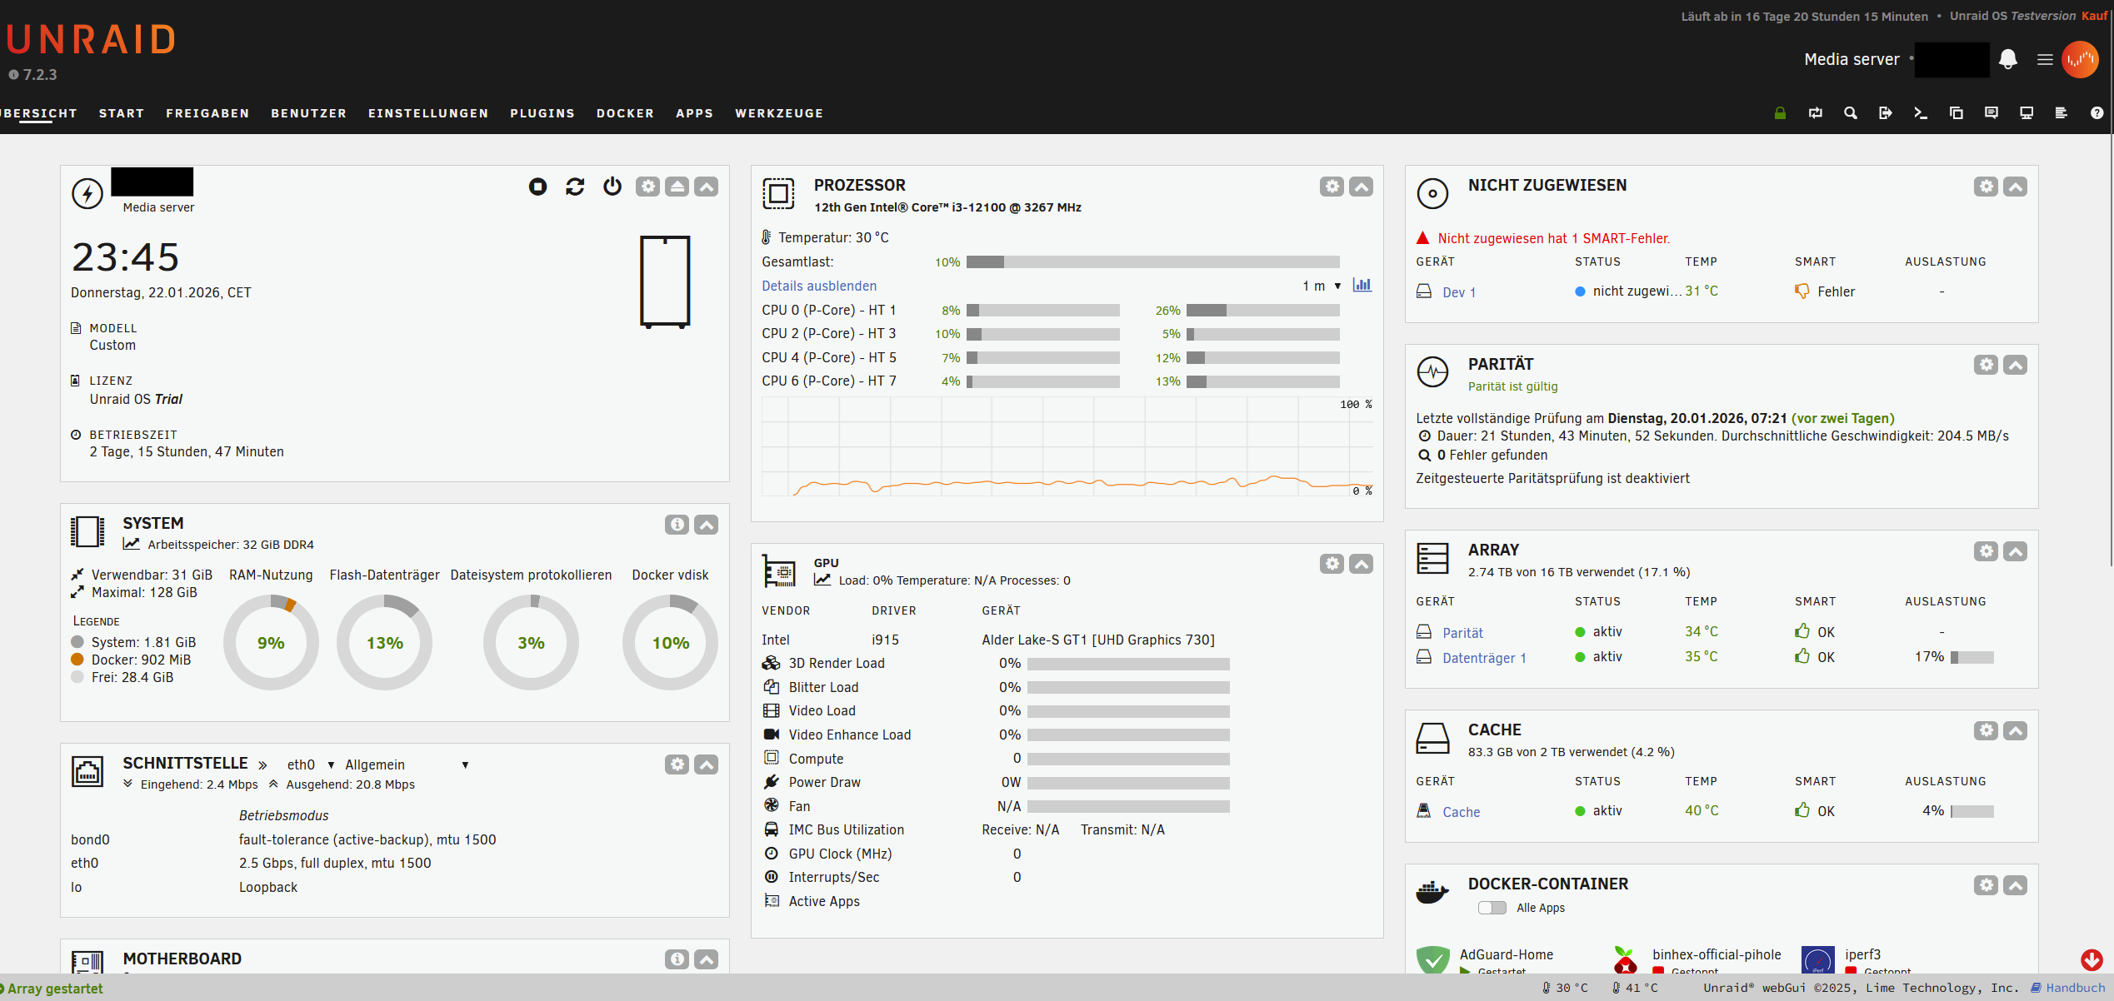Open the web terminal icon
Screen dimensions: 2114x1001
(1921, 113)
